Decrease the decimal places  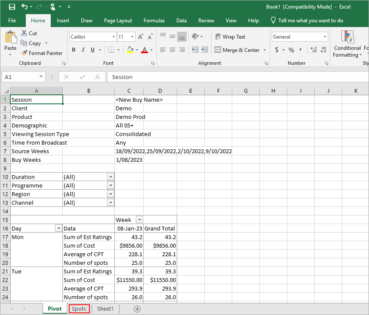tap(323, 50)
